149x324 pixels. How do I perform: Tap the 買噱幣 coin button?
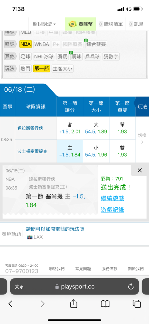pos(81,24)
